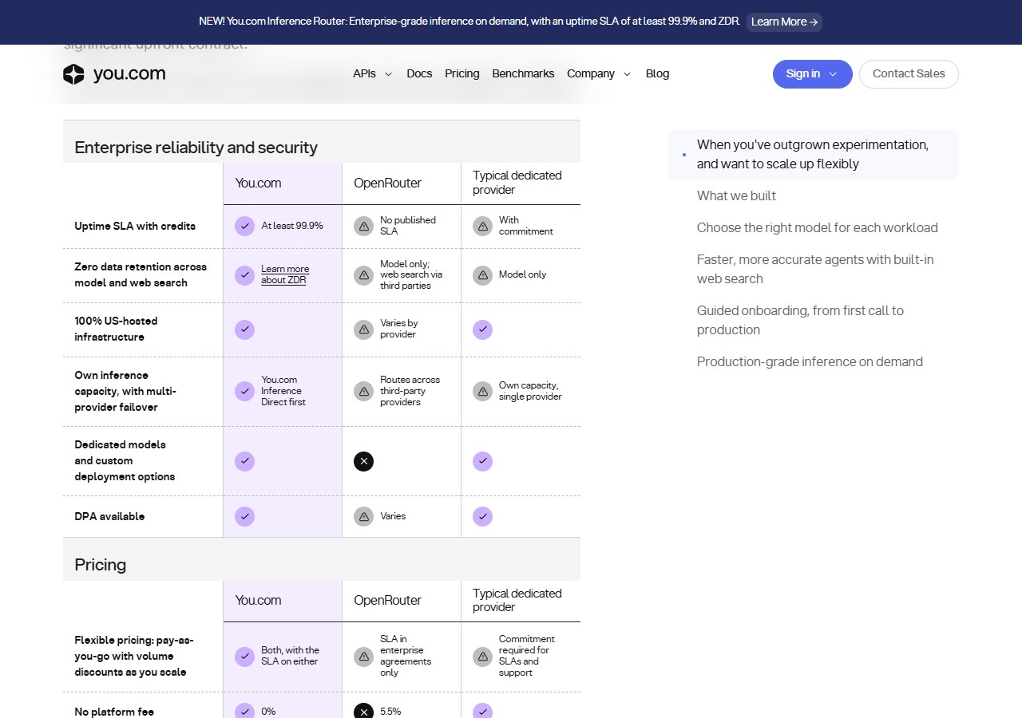The height and width of the screenshot is (718, 1022).
Task: Follow the Learn more about ZDR link
Action: (x=285, y=274)
